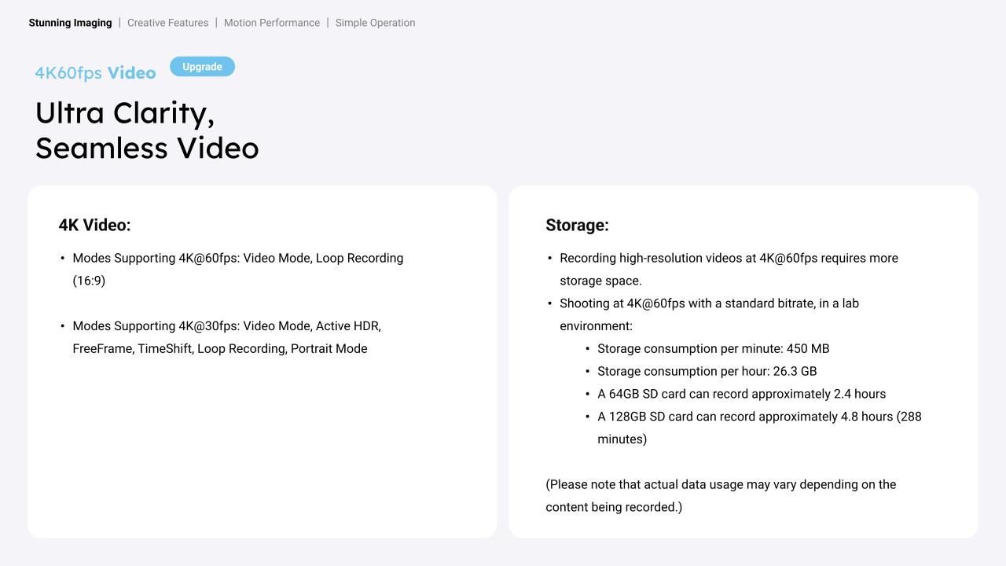
Task: Select the 4K Video: card heading
Action: (x=94, y=225)
